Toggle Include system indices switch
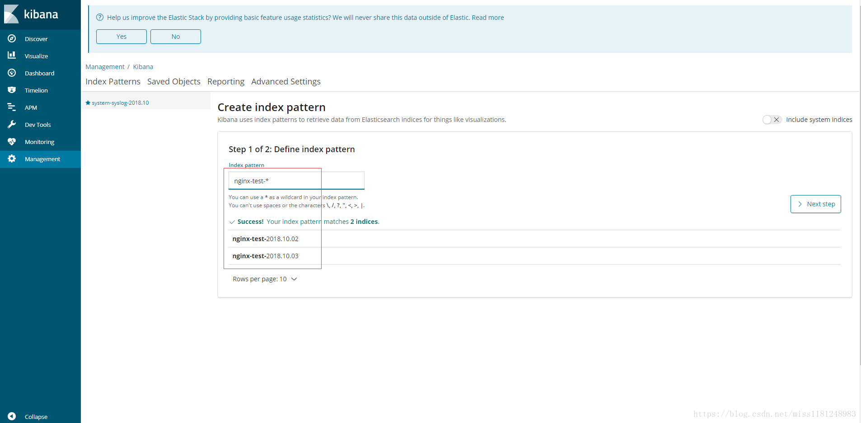This screenshot has width=861, height=423. pos(772,120)
